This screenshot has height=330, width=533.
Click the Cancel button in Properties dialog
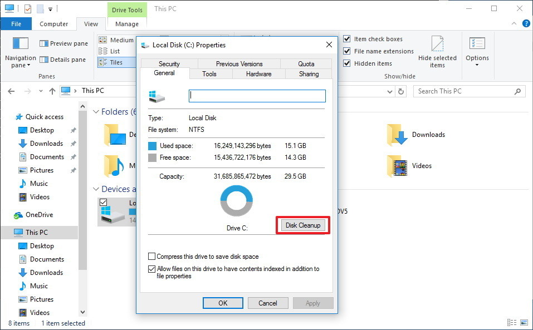[267, 303]
